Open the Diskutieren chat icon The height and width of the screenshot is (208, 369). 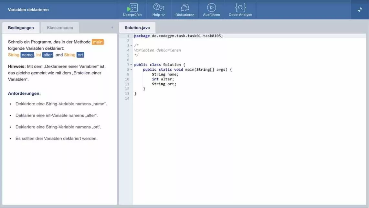[x=185, y=7]
